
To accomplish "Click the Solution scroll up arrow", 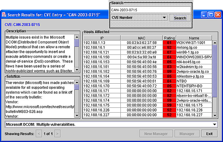I will [77, 83].
